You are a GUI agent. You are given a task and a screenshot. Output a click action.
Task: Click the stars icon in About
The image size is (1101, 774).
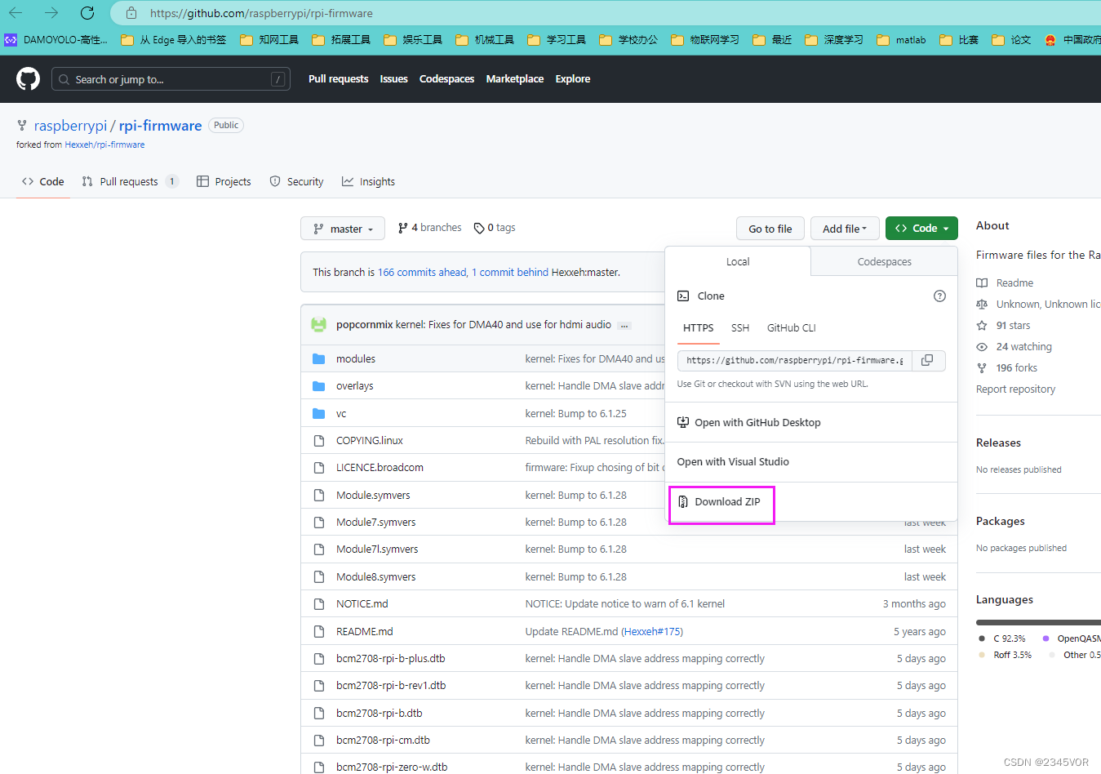click(x=982, y=325)
